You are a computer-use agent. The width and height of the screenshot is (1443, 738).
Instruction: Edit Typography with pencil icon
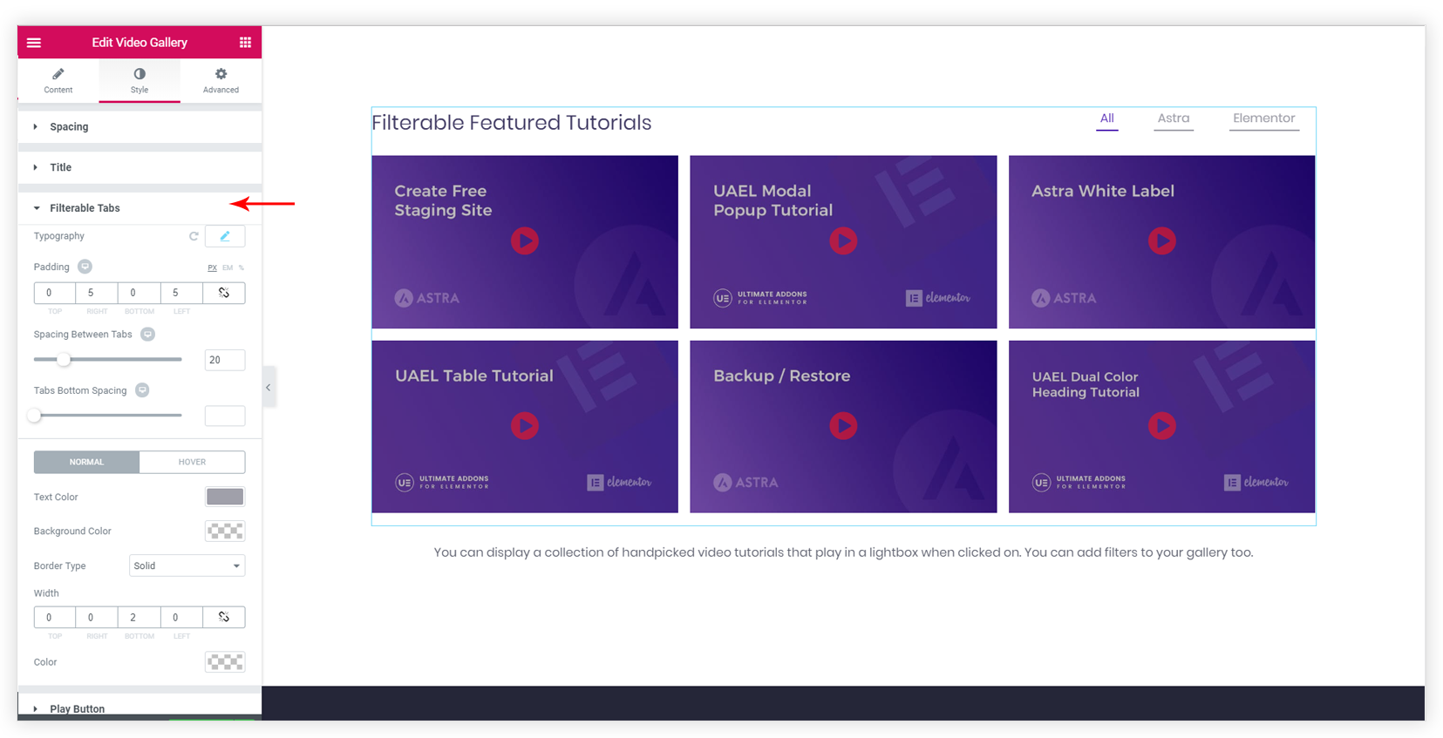pyautogui.click(x=225, y=236)
